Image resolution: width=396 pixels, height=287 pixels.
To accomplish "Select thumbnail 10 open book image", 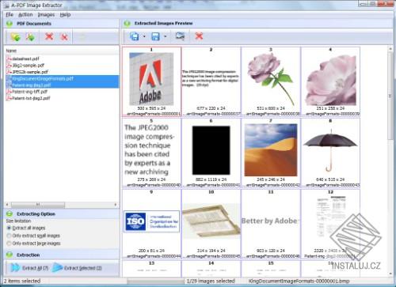I will point(211,224).
